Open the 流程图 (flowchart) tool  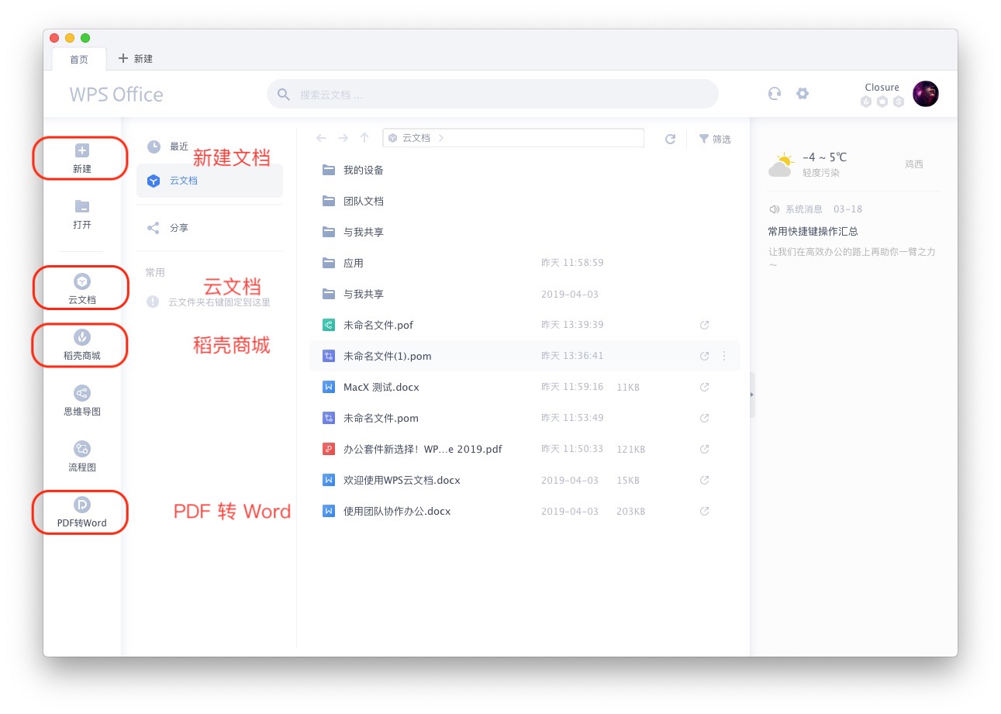click(x=81, y=458)
